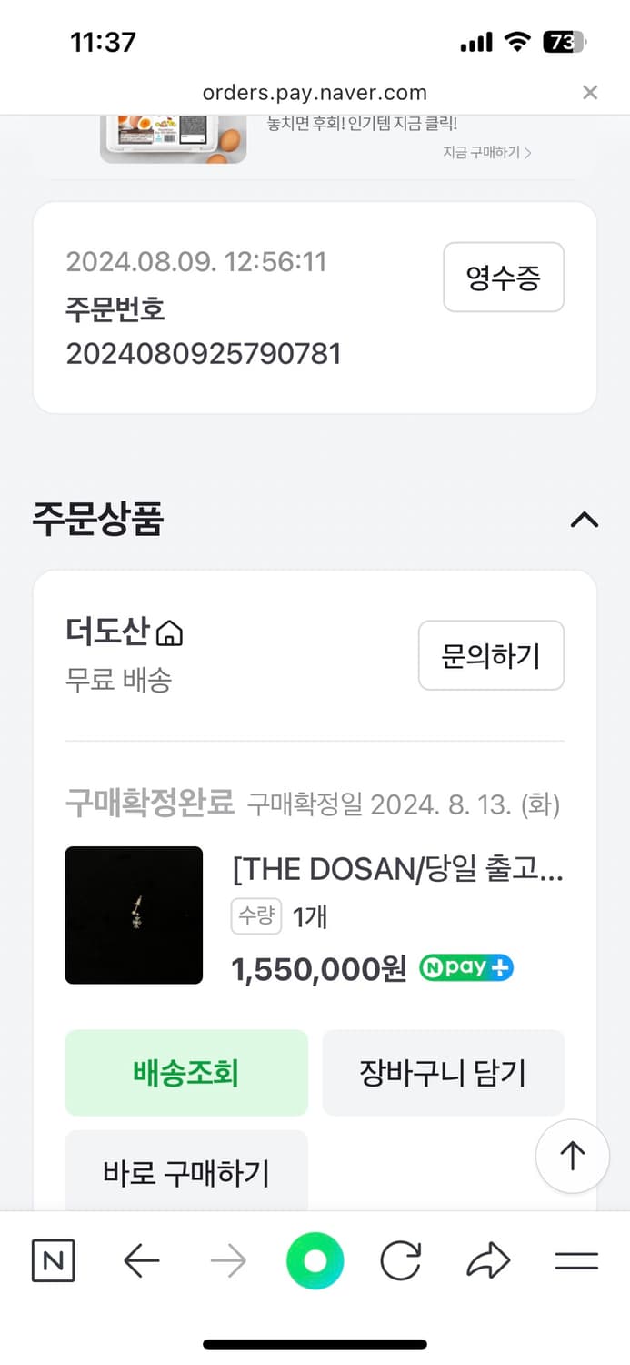Tap the forward arrow in bottom bar
Screen dimensions: 630x1365
[228, 1261]
